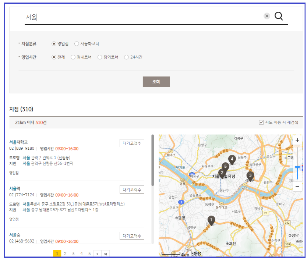The width and height of the screenshot is (307, 259).
Task: Open the 서울대학교 branch link
Action: [x=18, y=142]
